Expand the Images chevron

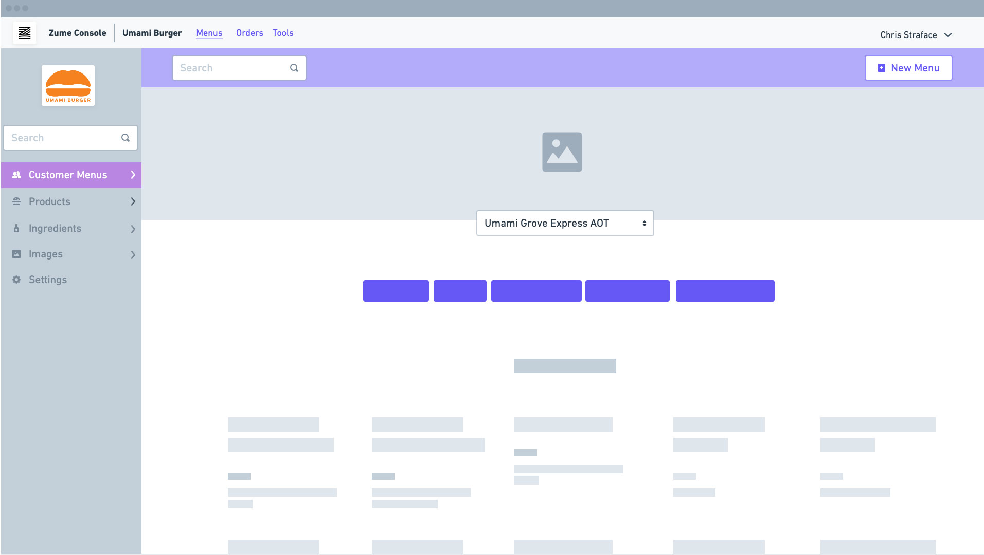click(133, 254)
